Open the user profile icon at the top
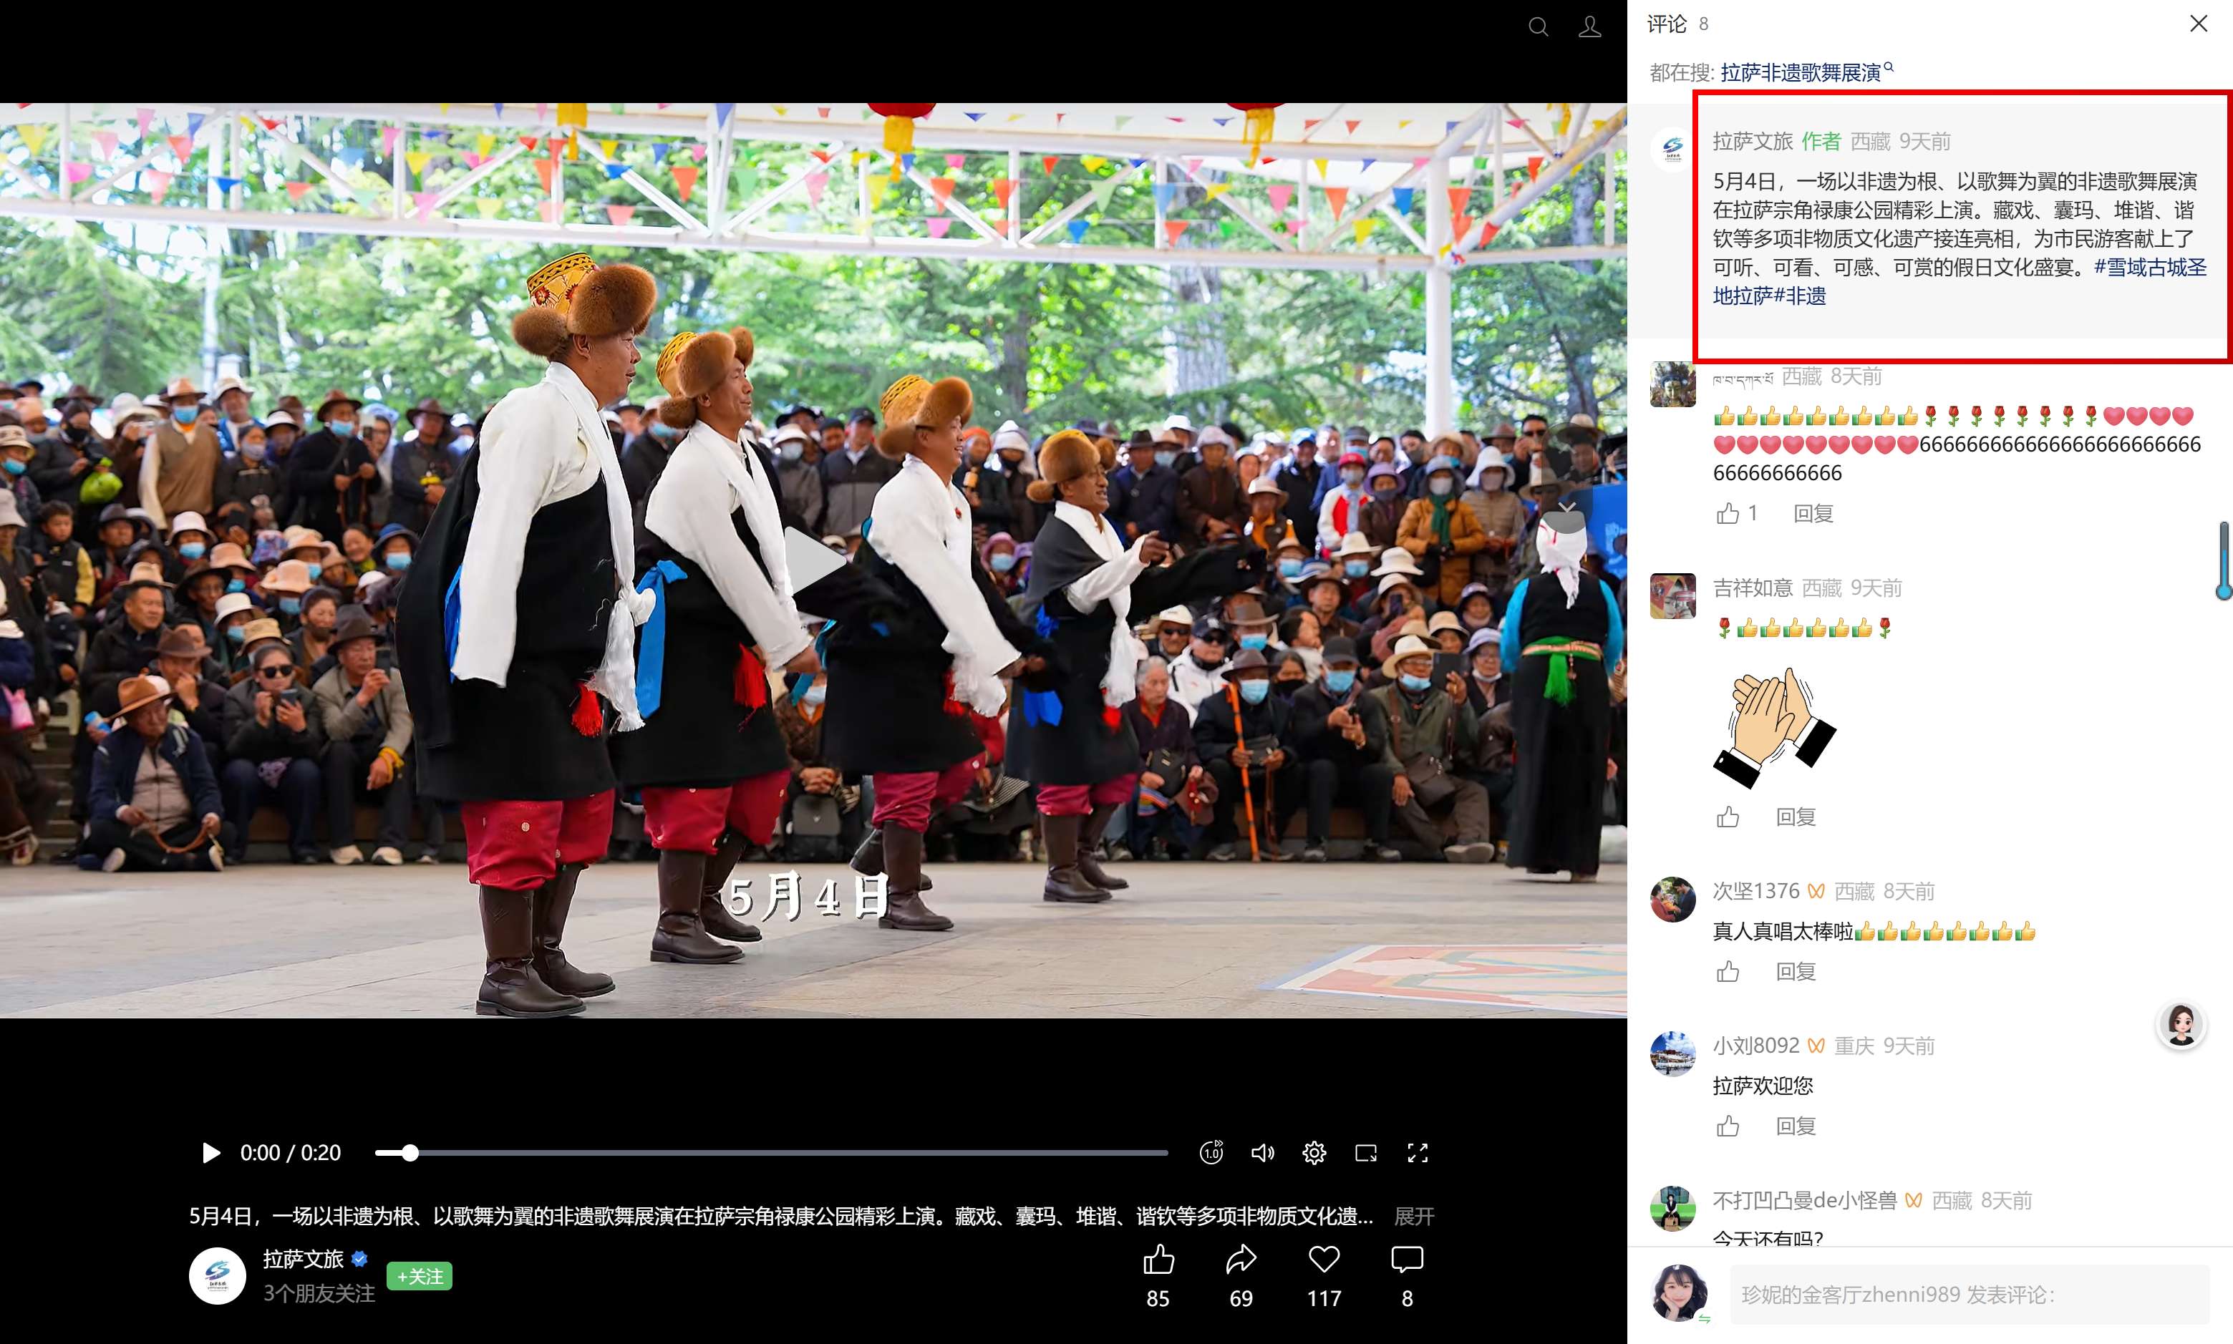The width and height of the screenshot is (2233, 1344). 1590,27
